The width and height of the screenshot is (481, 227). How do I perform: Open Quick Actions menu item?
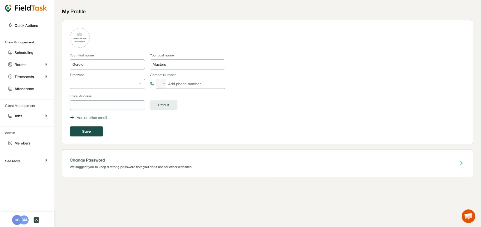coord(27,25)
